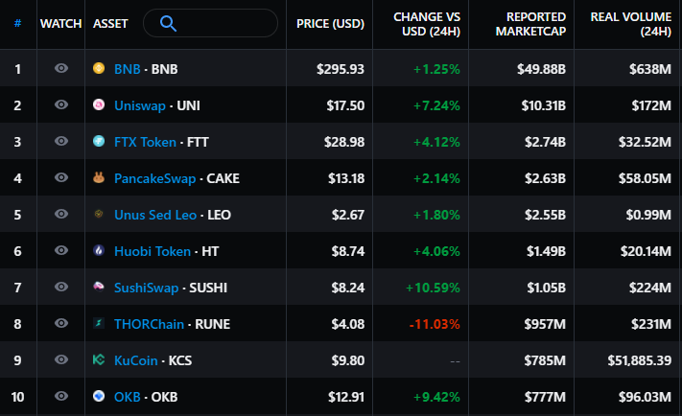Click the PancakeSwap bunny logo icon
The height and width of the screenshot is (416, 682).
[99, 177]
